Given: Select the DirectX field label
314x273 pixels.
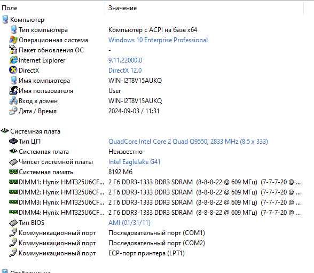Looking at the screenshot, I should pos(29,71).
